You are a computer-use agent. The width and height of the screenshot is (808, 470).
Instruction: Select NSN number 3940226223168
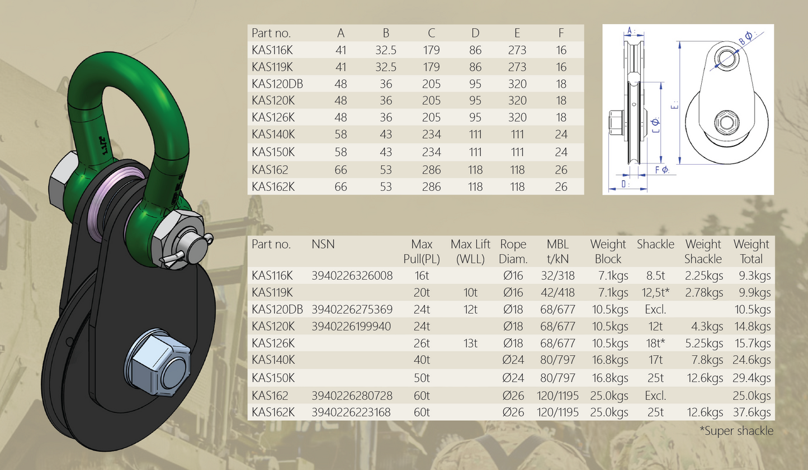[352, 413]
